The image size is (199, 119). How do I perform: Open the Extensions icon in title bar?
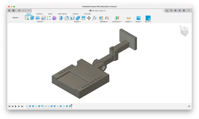click(x=171, y=11)
